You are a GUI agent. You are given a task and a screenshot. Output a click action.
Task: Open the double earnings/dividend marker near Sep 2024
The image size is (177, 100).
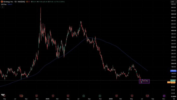21,96
